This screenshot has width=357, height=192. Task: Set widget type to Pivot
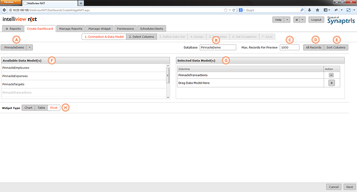click(54, 108)
